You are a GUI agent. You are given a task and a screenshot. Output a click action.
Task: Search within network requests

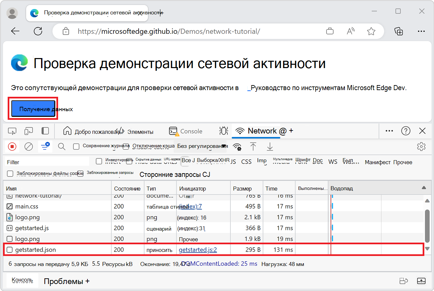coord(61,147)
